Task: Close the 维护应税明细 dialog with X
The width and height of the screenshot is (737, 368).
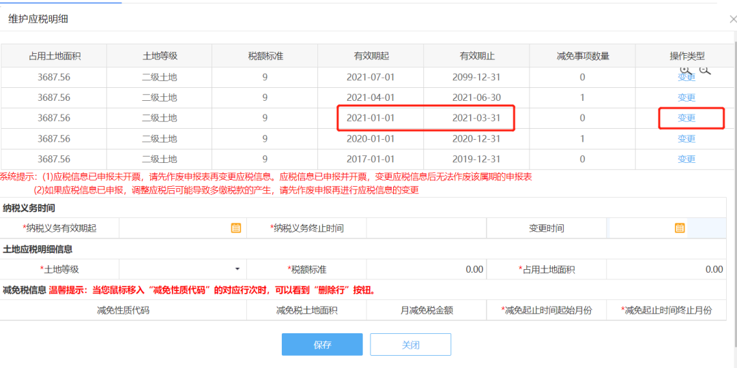Action: (x=733, y=19)
